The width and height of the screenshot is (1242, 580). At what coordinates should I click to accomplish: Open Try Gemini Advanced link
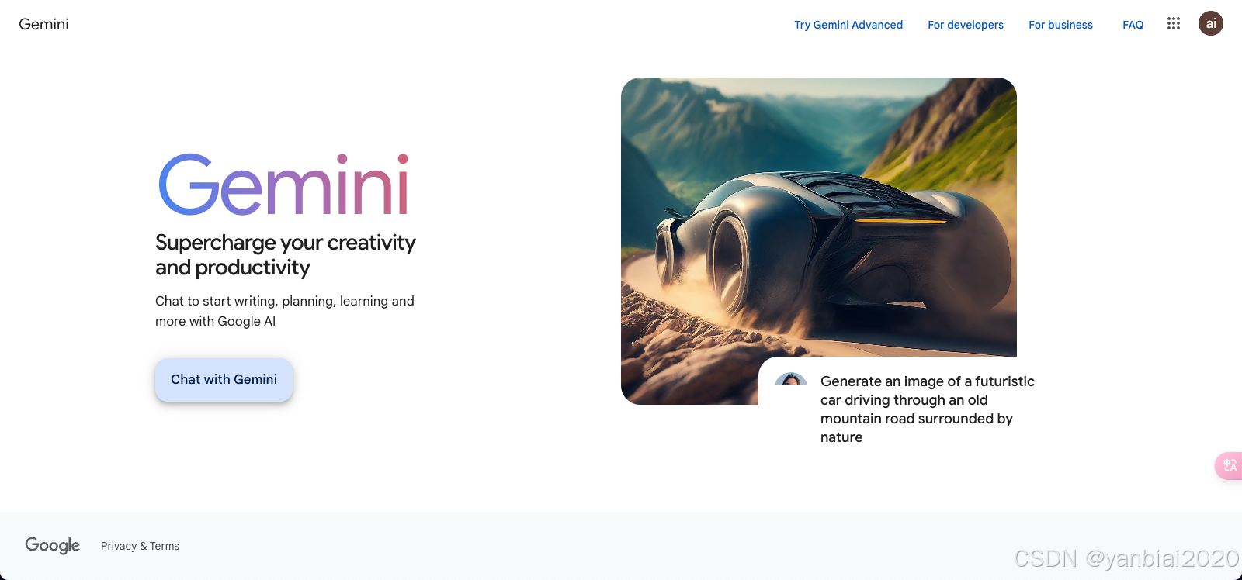click(848, 25)
